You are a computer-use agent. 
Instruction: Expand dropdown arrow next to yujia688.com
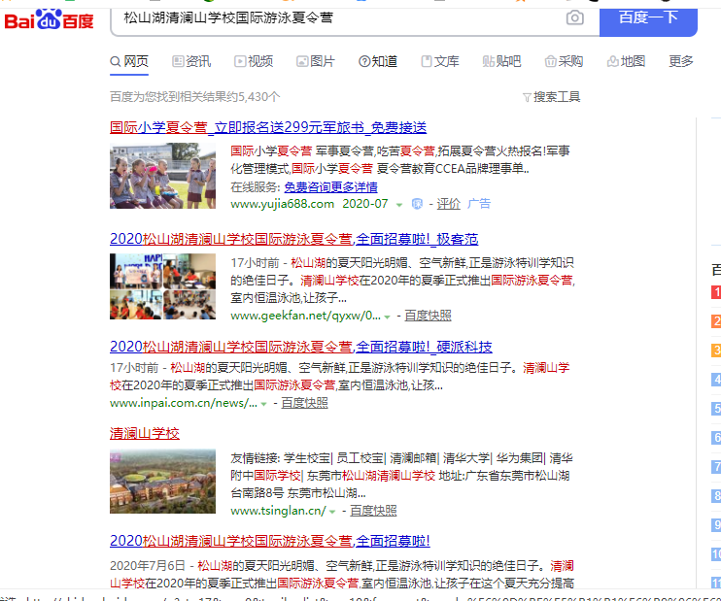(399, 205)
